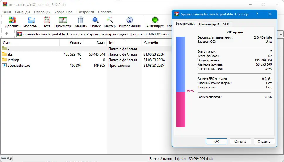This screenshot has width=284, height=162.
Task: Click the Добавить (Add) toolbar icon
Action: 13,20
